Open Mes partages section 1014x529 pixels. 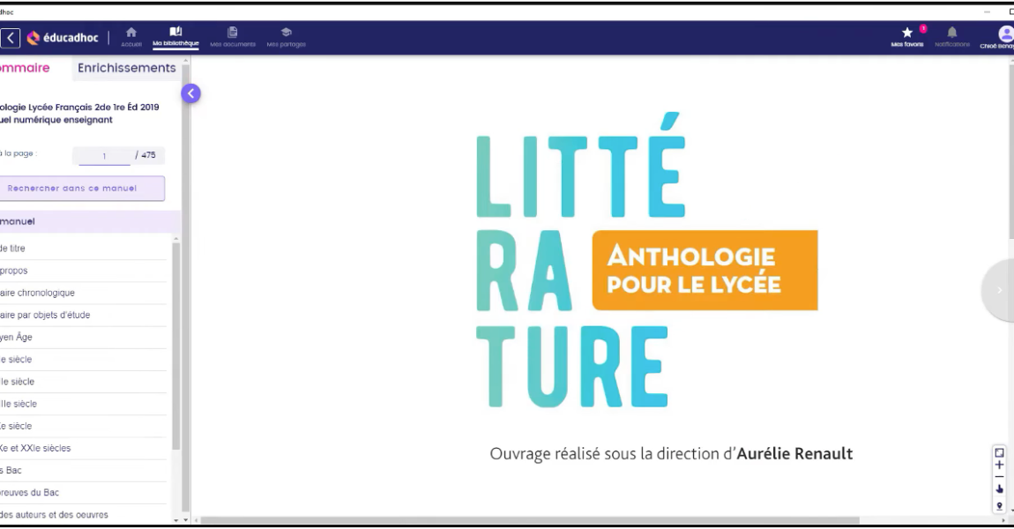pos(286,36)
